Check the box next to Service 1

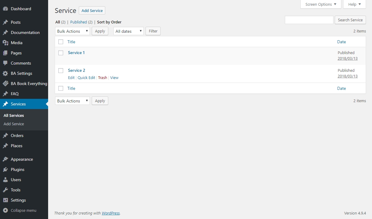point(61,53)
